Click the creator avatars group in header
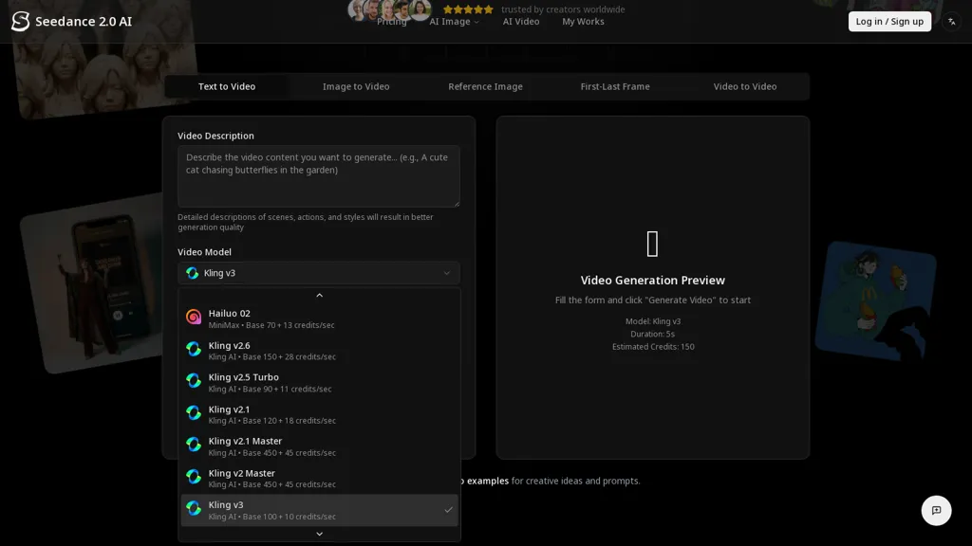972x546 pixels. (389, 9)
